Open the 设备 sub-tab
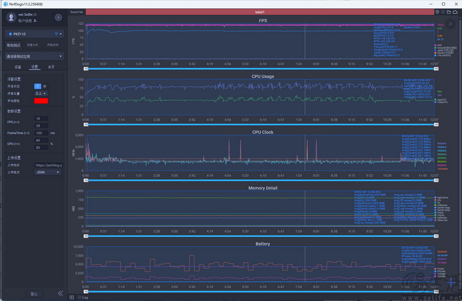 (x=18, y=67)
